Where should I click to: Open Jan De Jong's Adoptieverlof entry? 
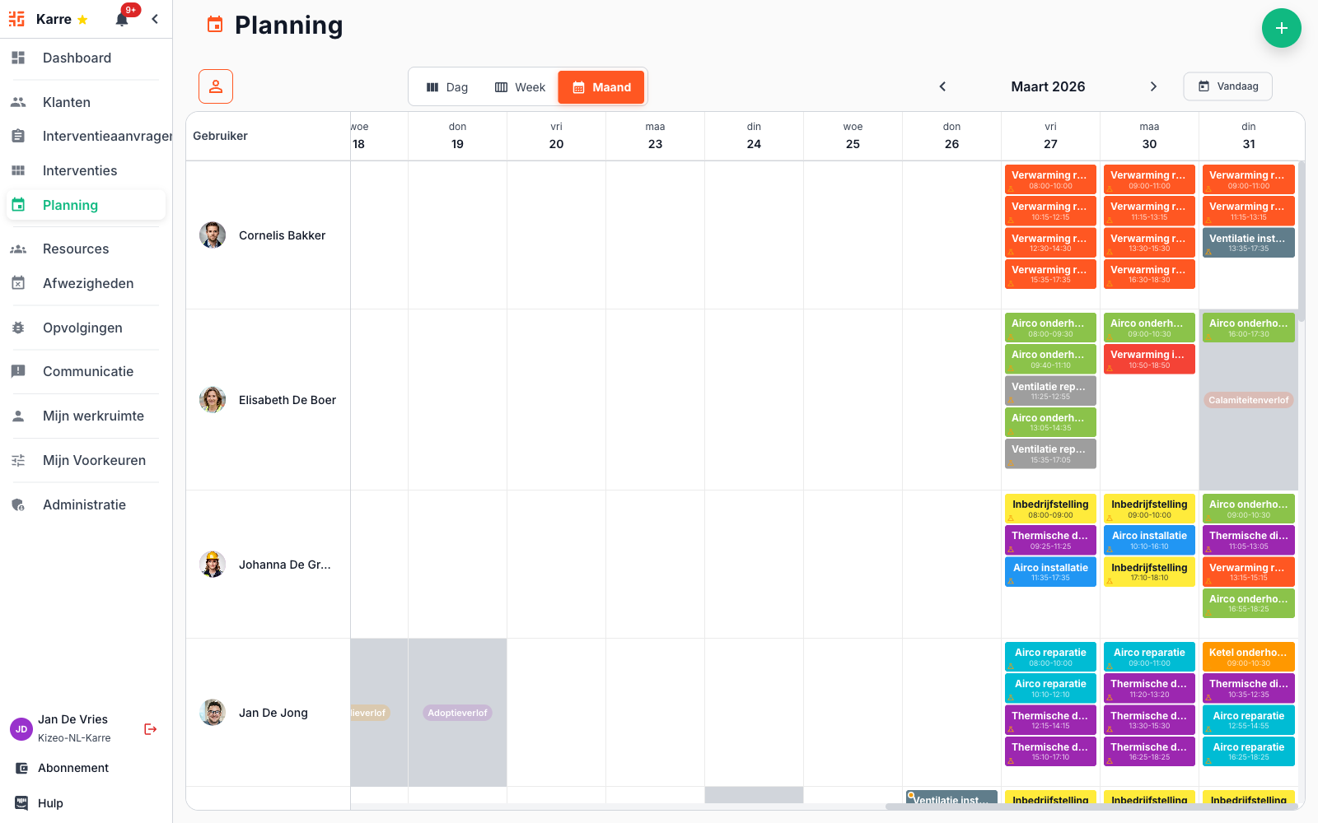(457, 713)
